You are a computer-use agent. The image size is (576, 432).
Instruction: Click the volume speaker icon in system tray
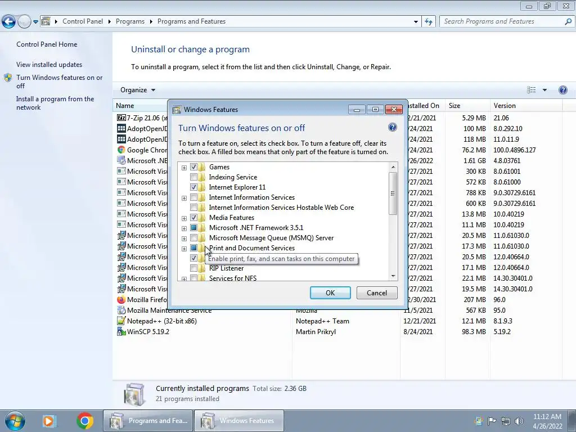pyautogui.click(x=519, y=421)
